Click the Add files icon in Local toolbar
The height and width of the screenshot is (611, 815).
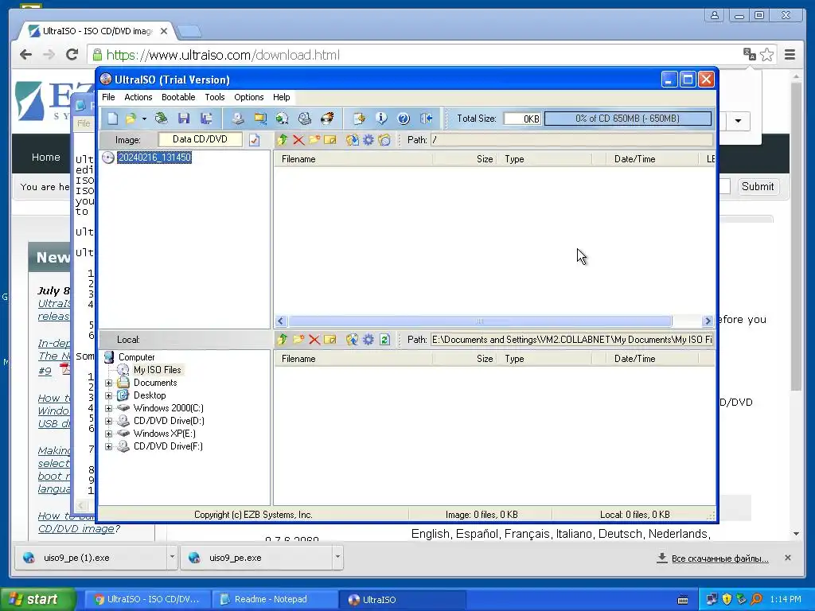click(x=352, y=339)
